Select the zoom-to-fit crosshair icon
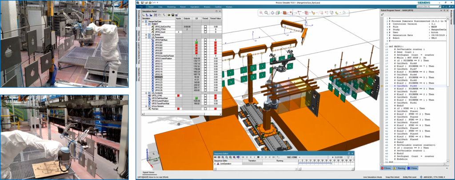The image size is (455, 180). [x=272, y=13]
